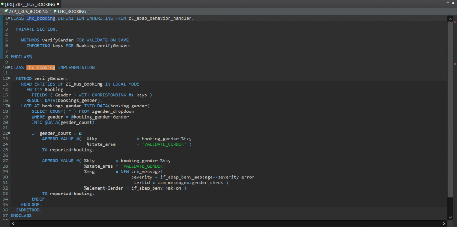The height and width of the screenshot is (227, 457).
Task: Expand the arrow before the ZBP_I_BUS_BOOKING breadcrumb
Action: 2,11
